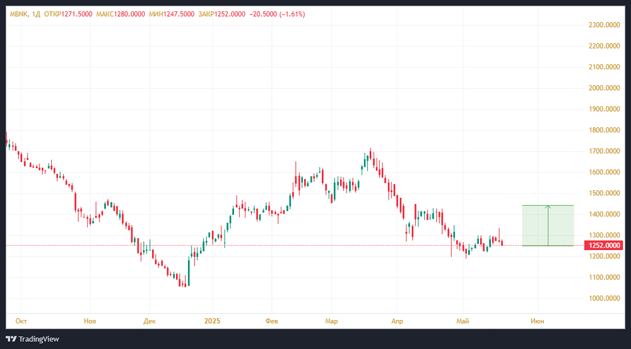Select the green price range measurement box

(548, 226)
